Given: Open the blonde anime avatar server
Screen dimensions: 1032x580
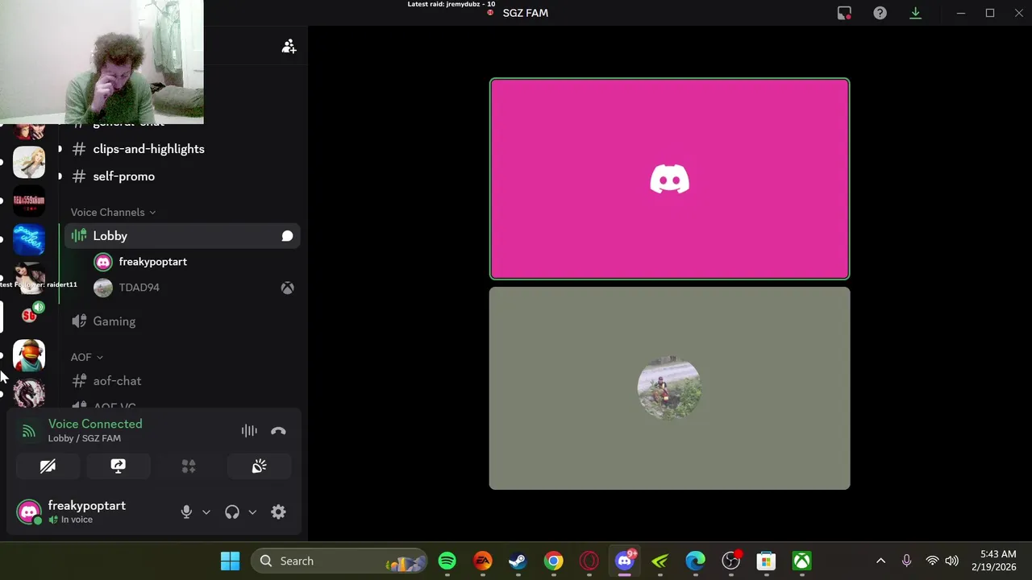Looking at the screenshot, I should pyautogui.click(x=29, y=163).
